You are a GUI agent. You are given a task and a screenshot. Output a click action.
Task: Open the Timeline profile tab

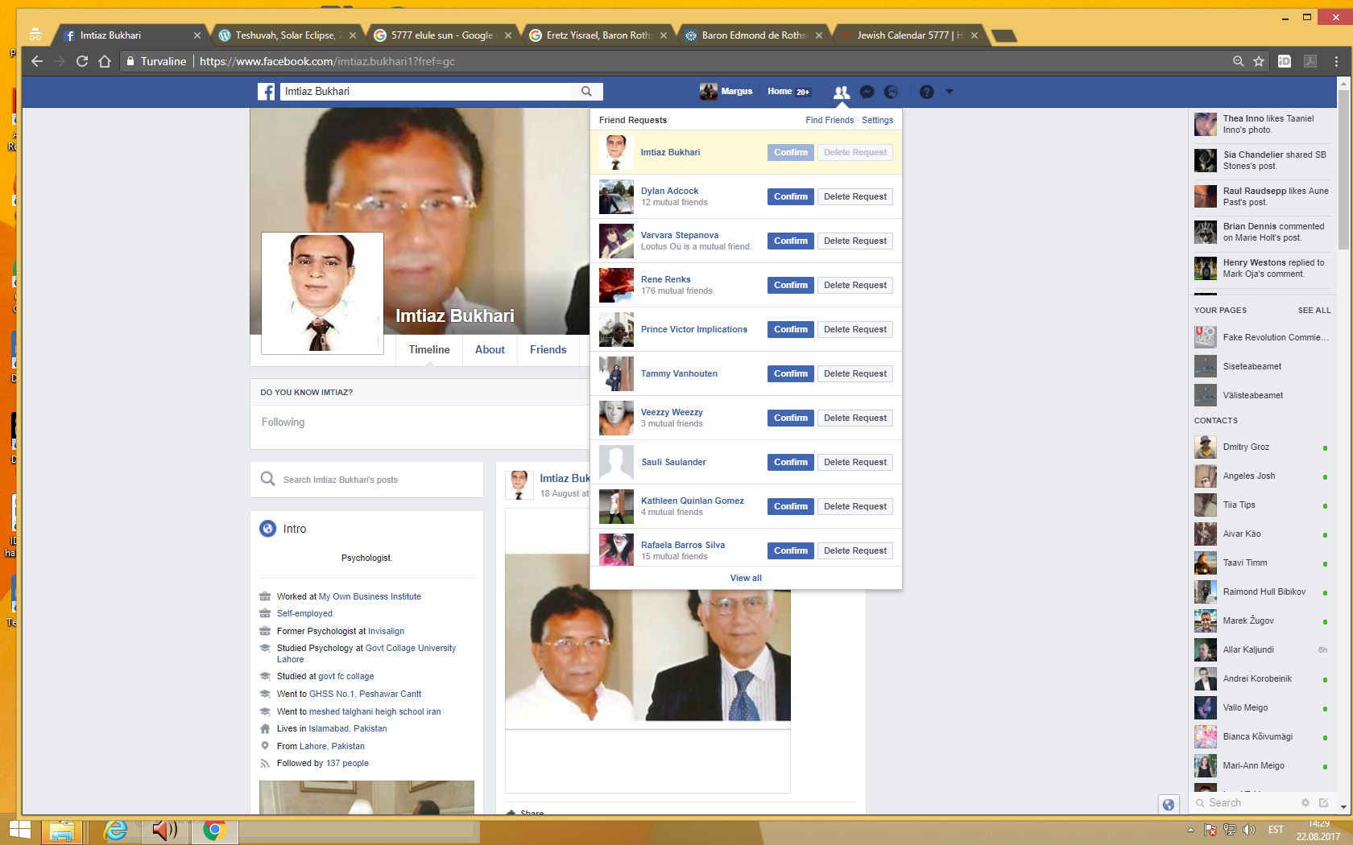click(x=429, y=350)
